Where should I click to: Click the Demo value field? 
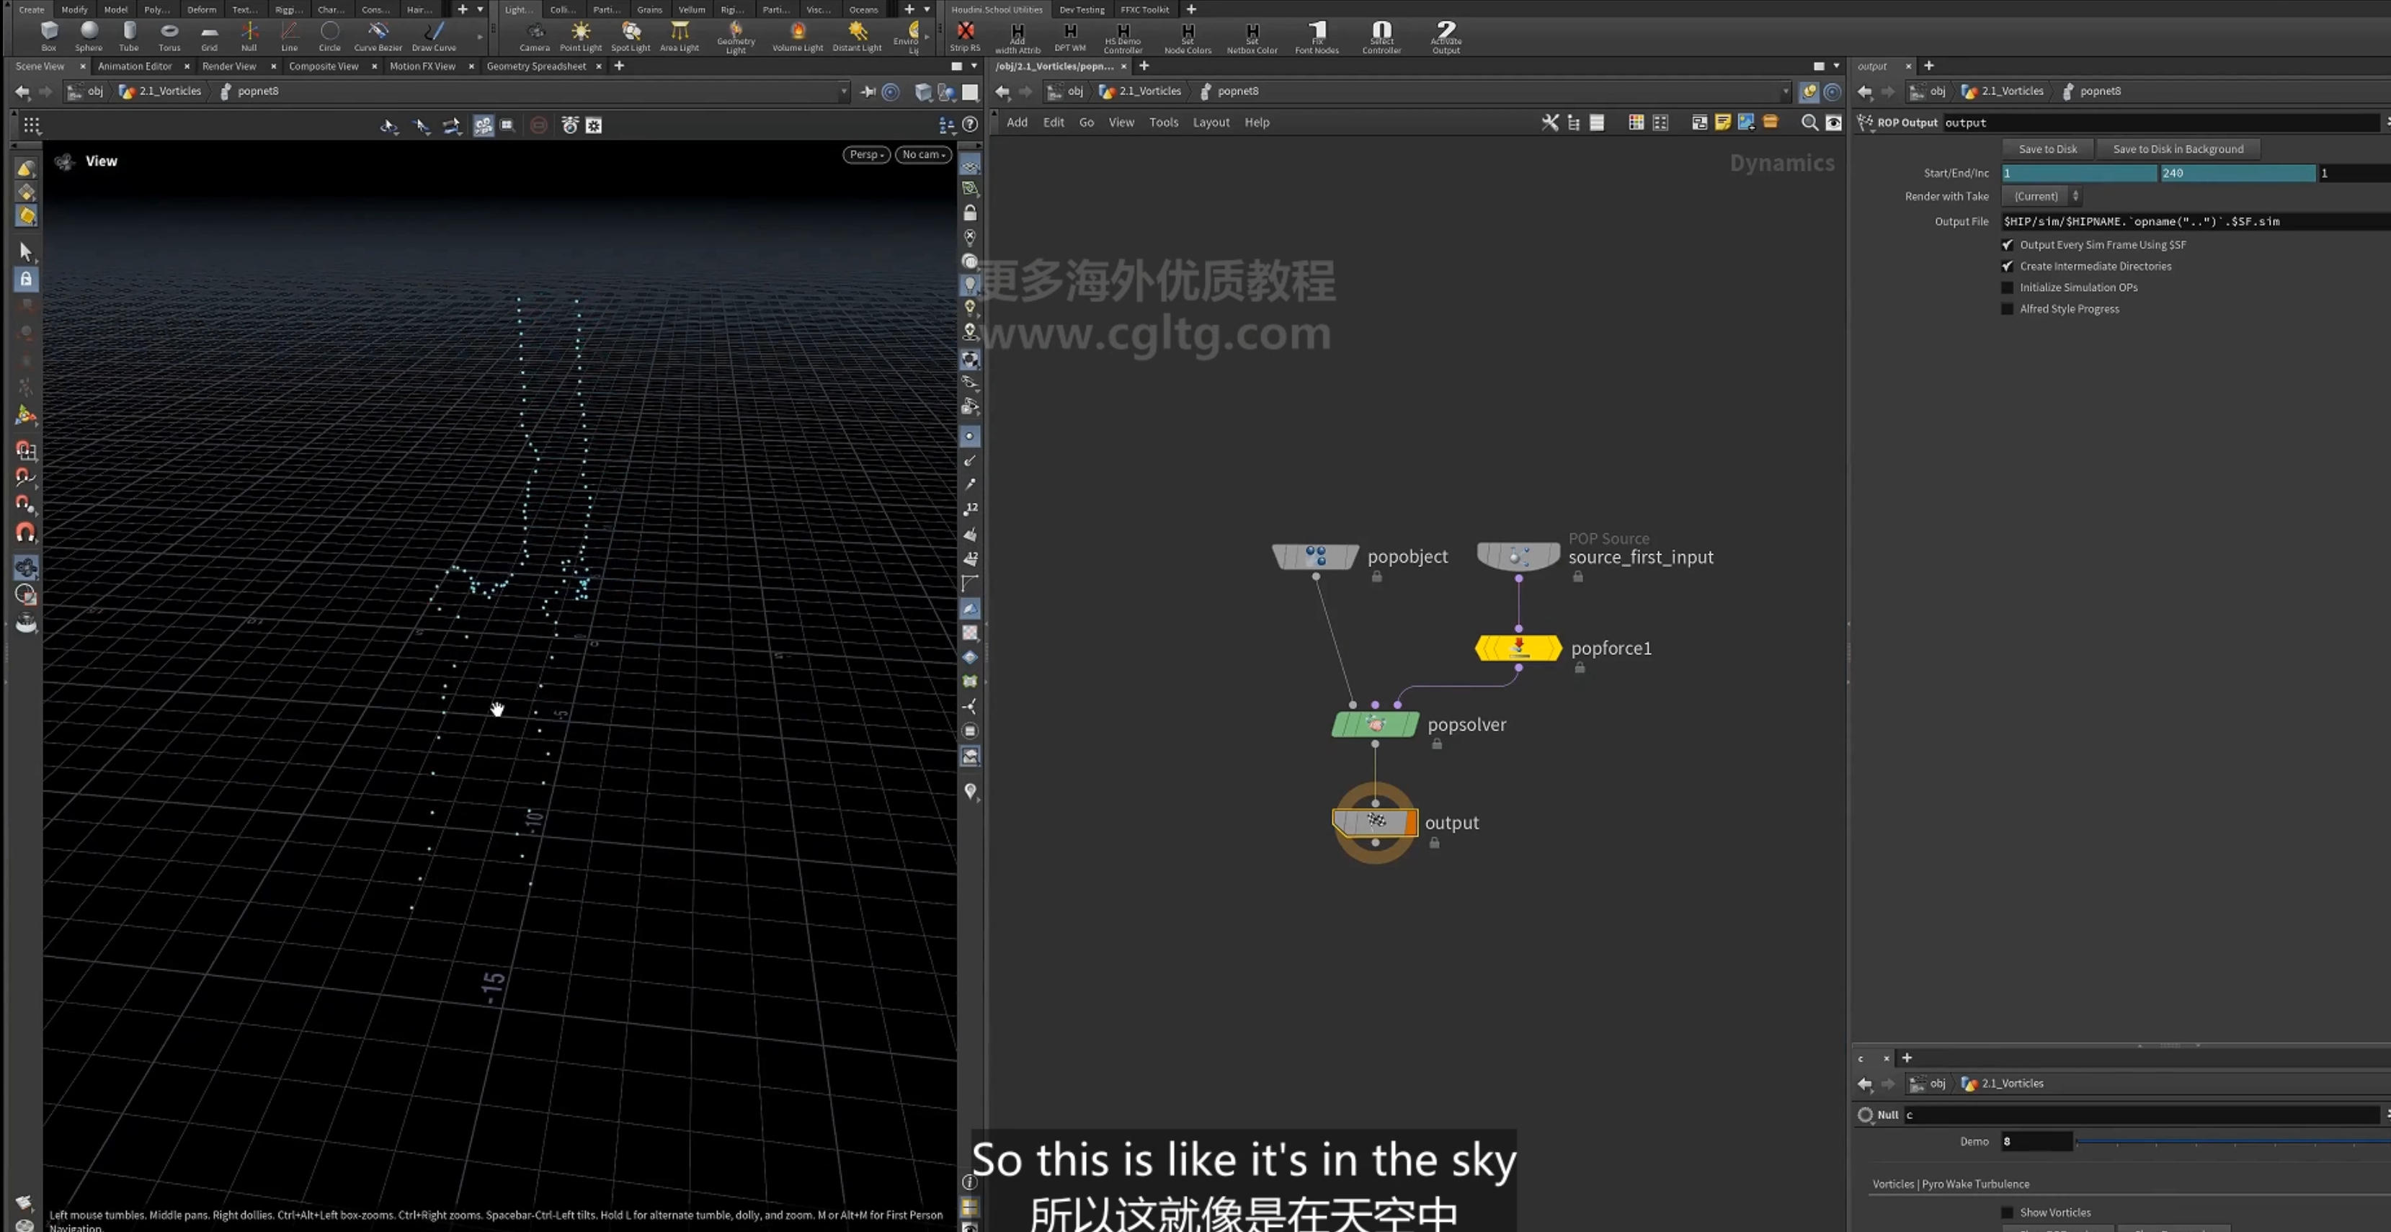point(2036,1142)
